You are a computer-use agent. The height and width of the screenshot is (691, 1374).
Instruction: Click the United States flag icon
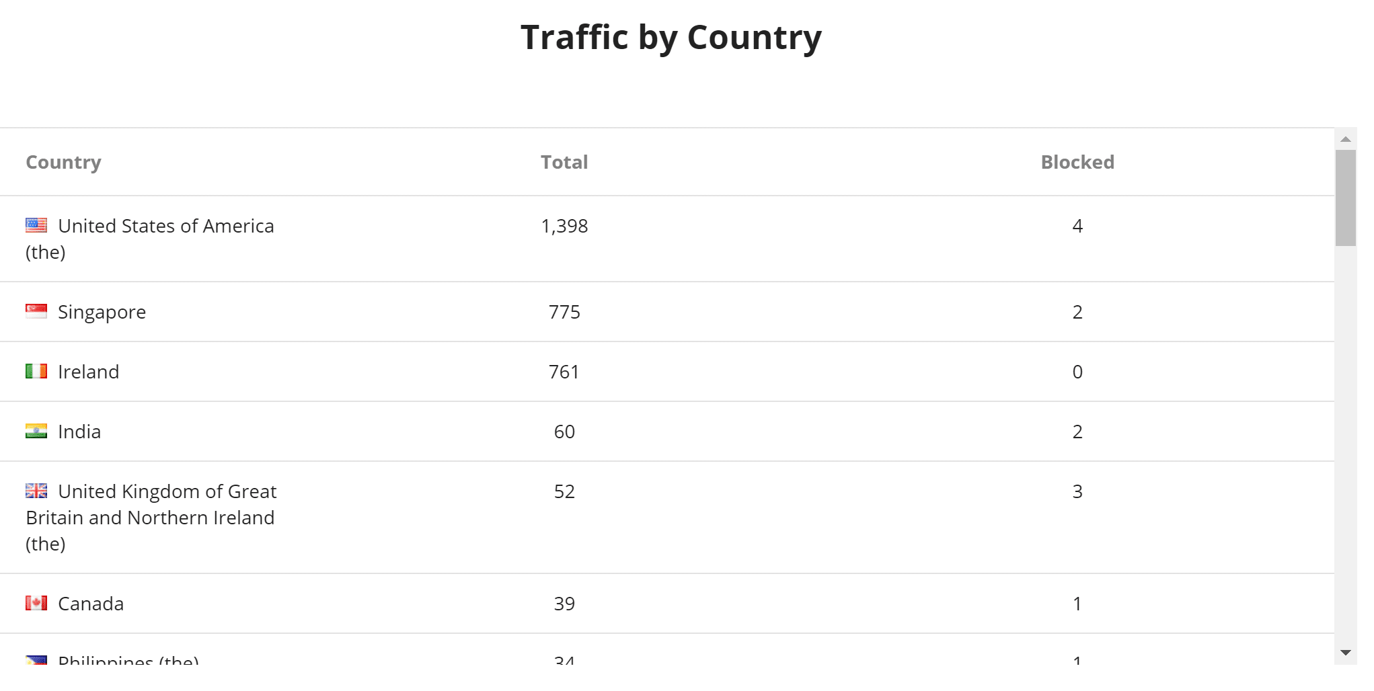coord(36,224)
